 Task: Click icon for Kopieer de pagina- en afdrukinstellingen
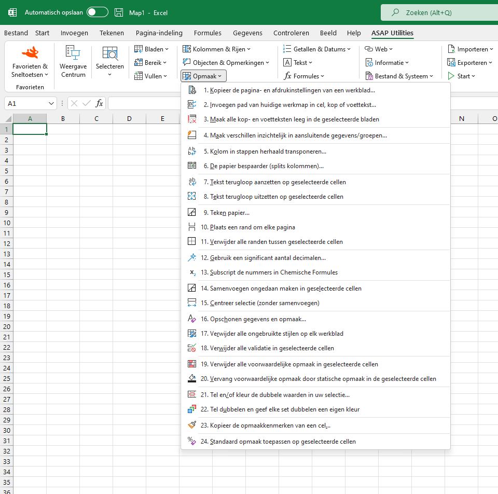coord(192,90)
